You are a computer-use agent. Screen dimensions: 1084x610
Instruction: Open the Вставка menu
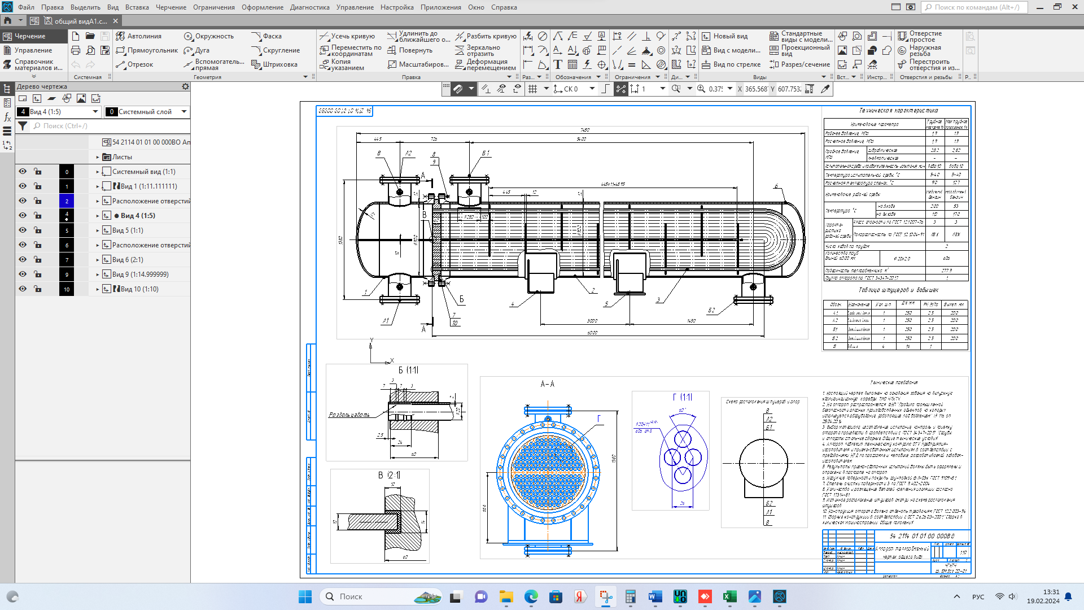tap(137, 7)
